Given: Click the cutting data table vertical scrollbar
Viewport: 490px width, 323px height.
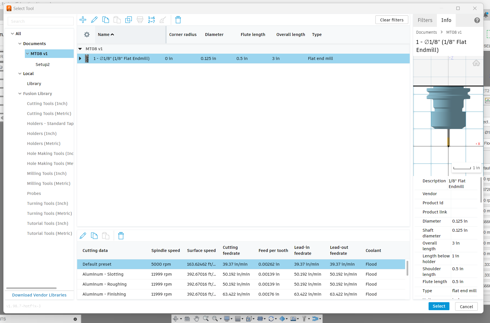Looking at the screenshot, I should click(x=407, y=268).
